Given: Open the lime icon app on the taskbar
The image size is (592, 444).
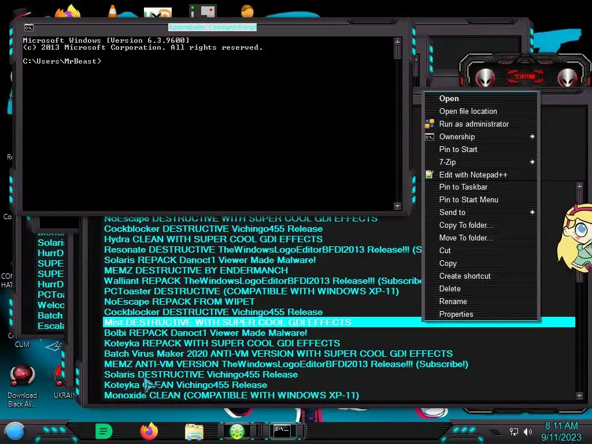Looking at the screenshot, I should click(238, 431).
